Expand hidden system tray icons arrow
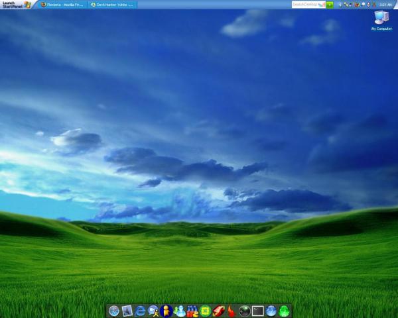 pyautogui.click(x=340, y=5)
